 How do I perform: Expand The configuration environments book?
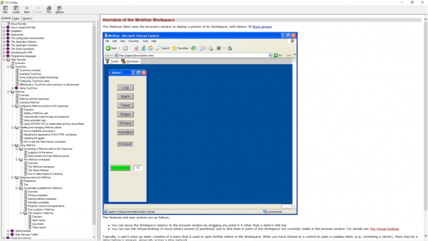[4, 38]
